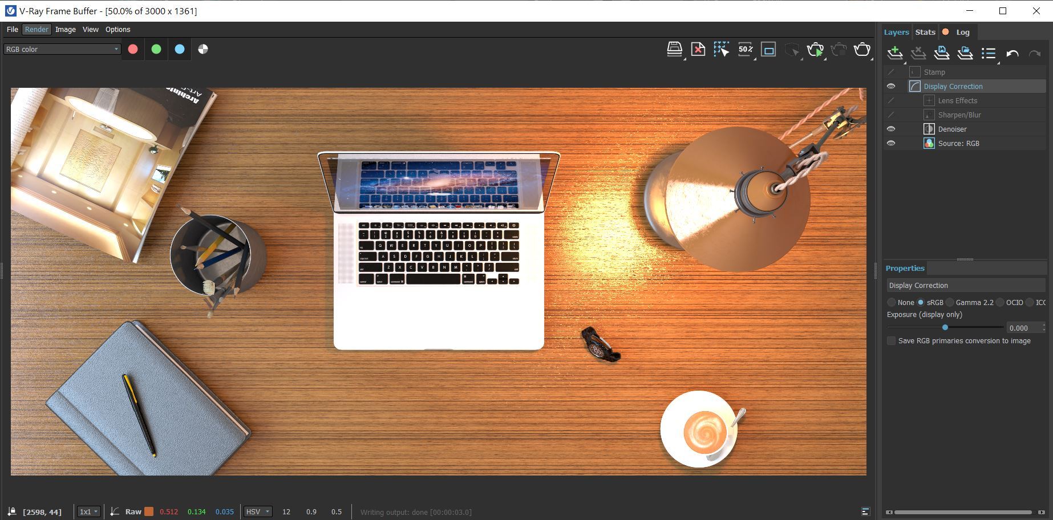Open the Options menu
The height and width of the screenshot is (520, 1053).
pyautogui.click(x=118, y=29)
